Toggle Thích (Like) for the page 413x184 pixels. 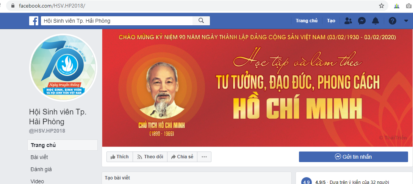[120, 157]
